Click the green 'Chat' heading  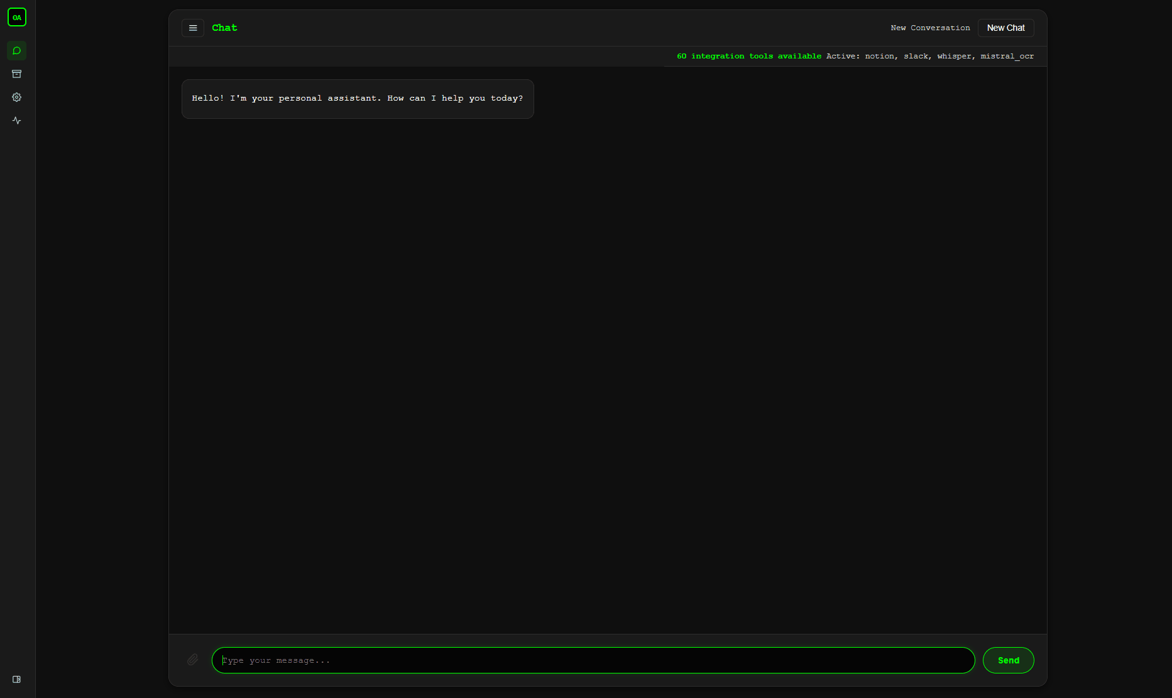point(224,28)
